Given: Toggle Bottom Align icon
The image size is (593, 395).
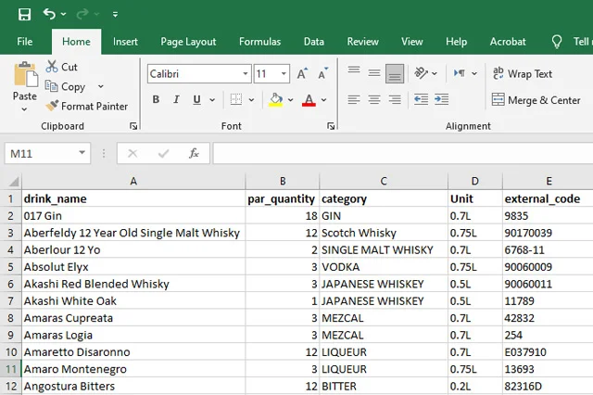Looking at the screenshot, I should 395,73.
